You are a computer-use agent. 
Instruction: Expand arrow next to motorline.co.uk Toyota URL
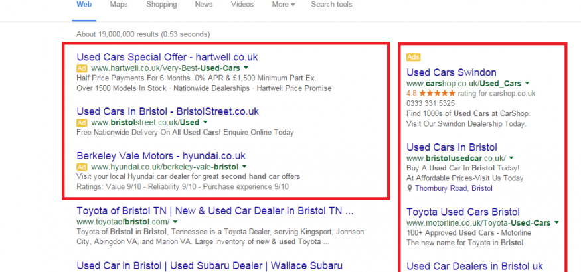(556, 223)
